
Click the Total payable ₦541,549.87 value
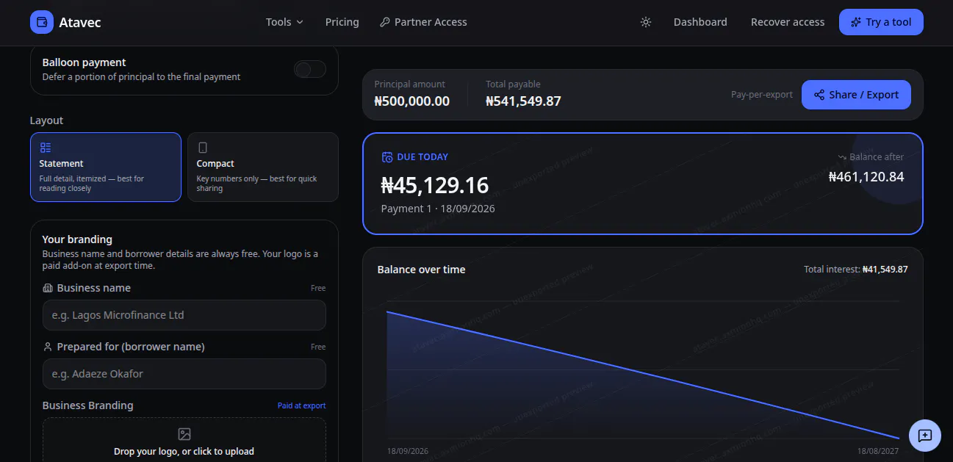point(523,101)
